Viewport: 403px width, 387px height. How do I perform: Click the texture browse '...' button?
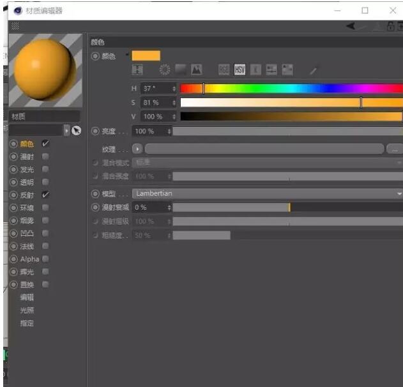point(395,149)
